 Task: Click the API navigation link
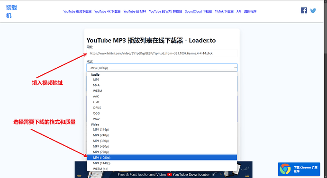tap(238, 11)
